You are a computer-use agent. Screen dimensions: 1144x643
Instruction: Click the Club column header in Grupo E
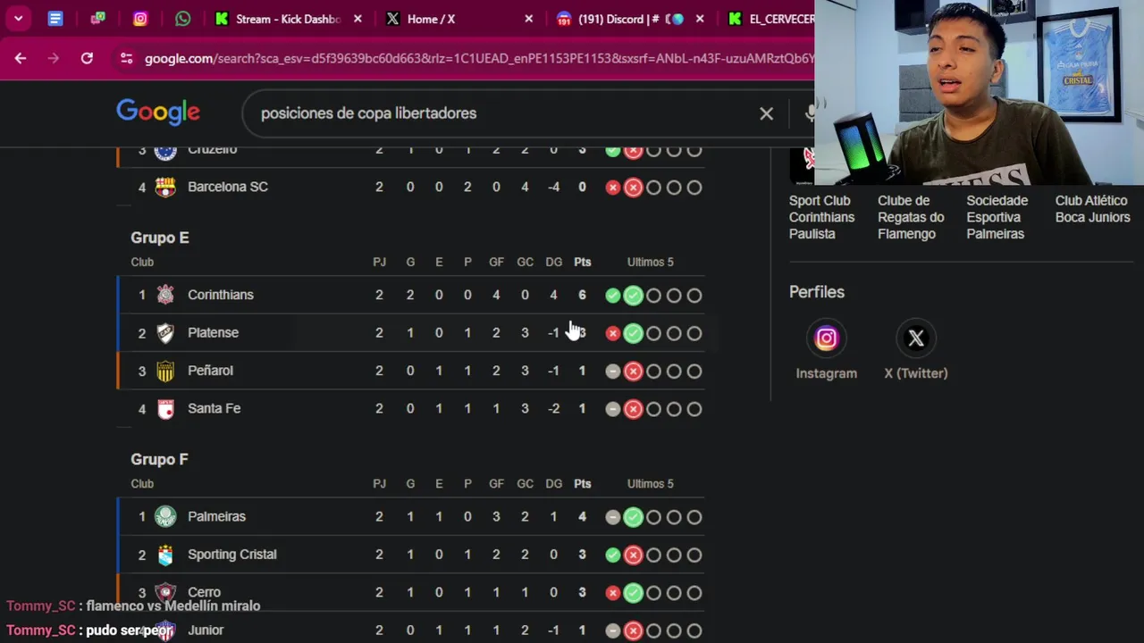[142, 262]
